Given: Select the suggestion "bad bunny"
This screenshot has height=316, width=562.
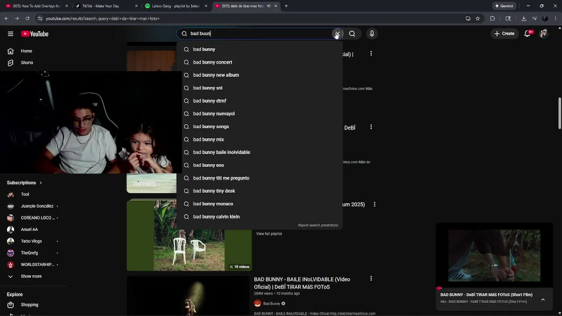Looking at the screenshot, I should pos(259,49).
